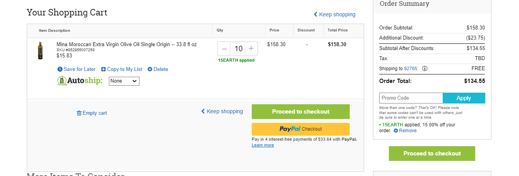Click the olive oil bottle thumbnail

40,50
